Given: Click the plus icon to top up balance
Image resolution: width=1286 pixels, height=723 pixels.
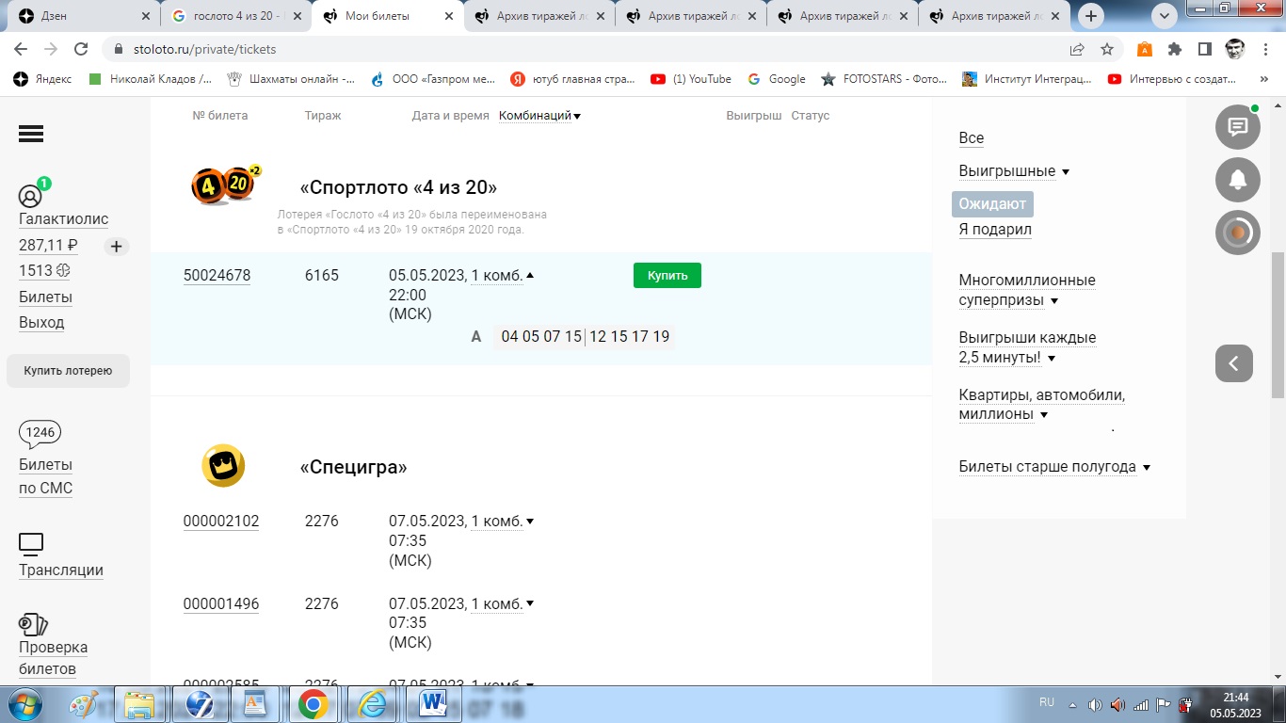Looking at the screenshot, I should pos(116,247).
